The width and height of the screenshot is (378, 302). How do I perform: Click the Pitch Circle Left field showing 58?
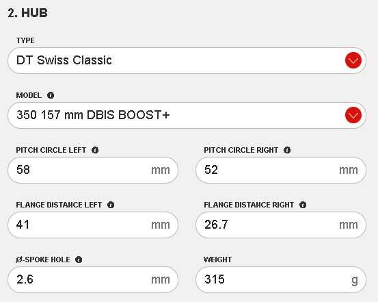point(93,170)
